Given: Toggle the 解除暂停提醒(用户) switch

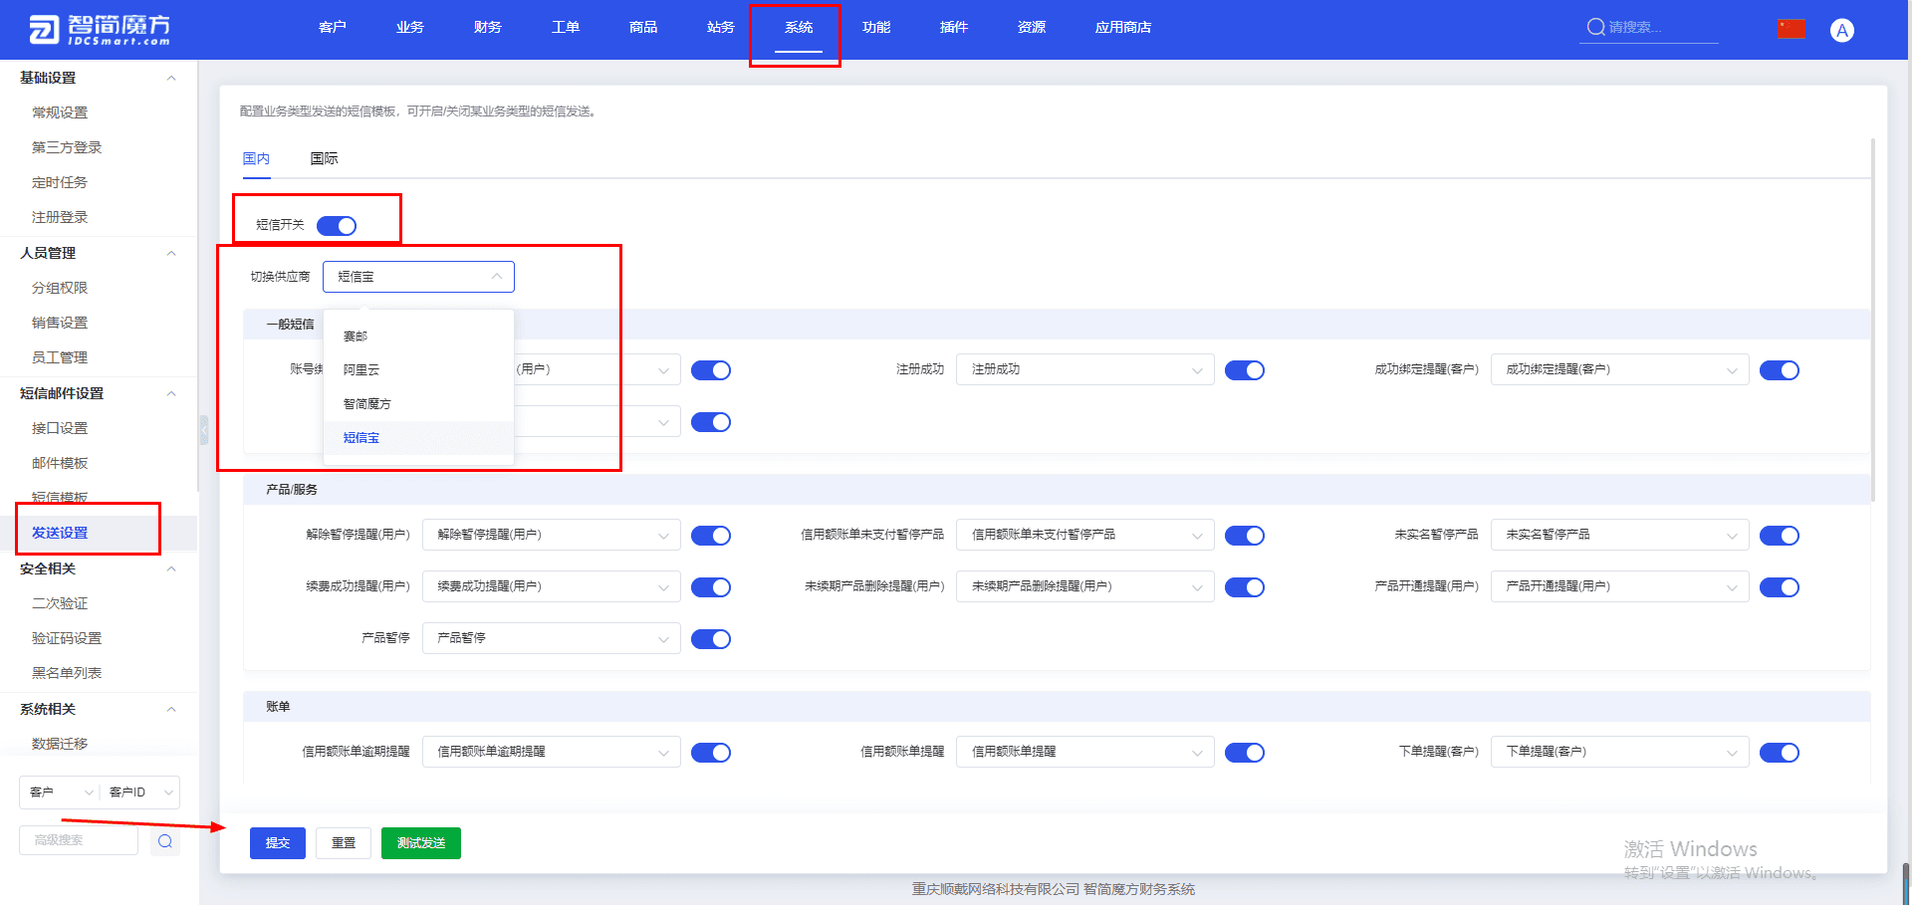Looking at the screenshot, I should pyautogui.click(x=711, y=536).
